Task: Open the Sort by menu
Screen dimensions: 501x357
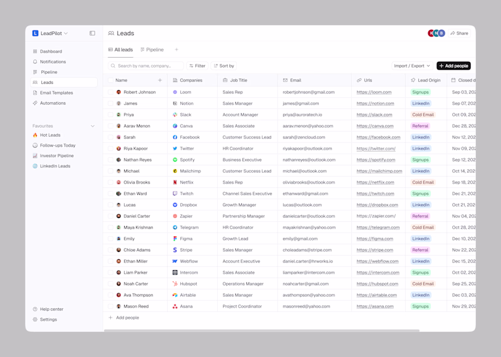Action: [x=224, y=66]
